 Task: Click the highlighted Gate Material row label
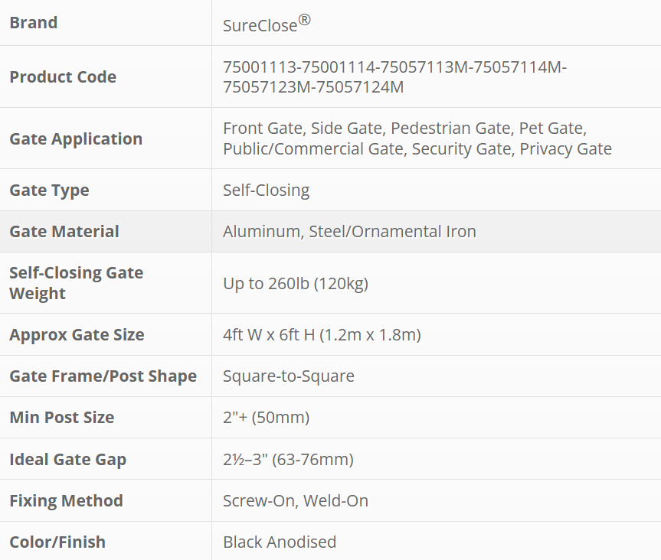(64, 232)
